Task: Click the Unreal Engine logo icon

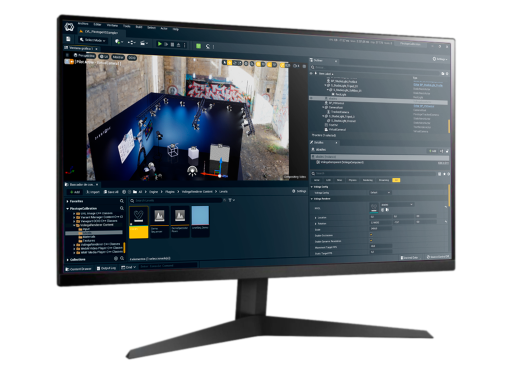Action: (69, 26)
